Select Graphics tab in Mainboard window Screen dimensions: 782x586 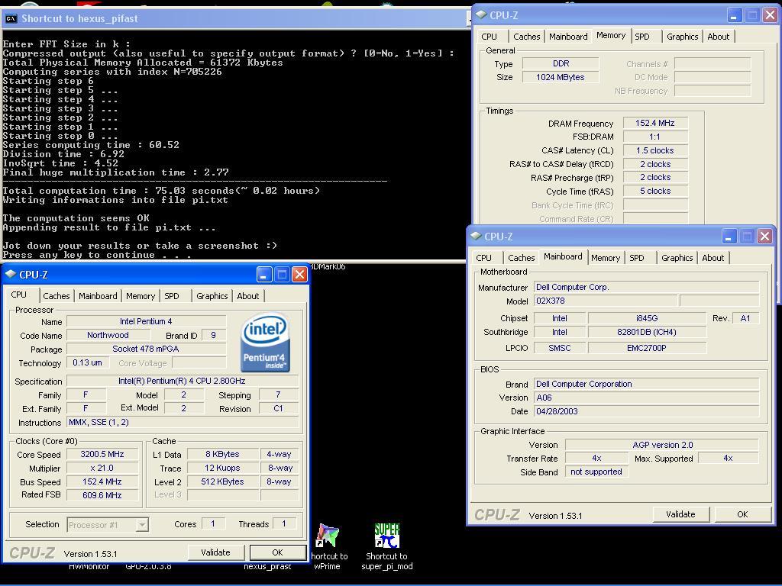point(677,258)
